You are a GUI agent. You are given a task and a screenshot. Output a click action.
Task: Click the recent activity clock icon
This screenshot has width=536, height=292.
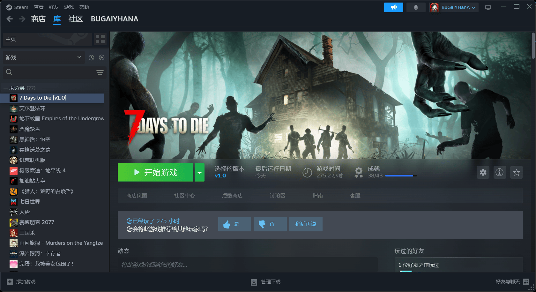(x=91, y=57)
